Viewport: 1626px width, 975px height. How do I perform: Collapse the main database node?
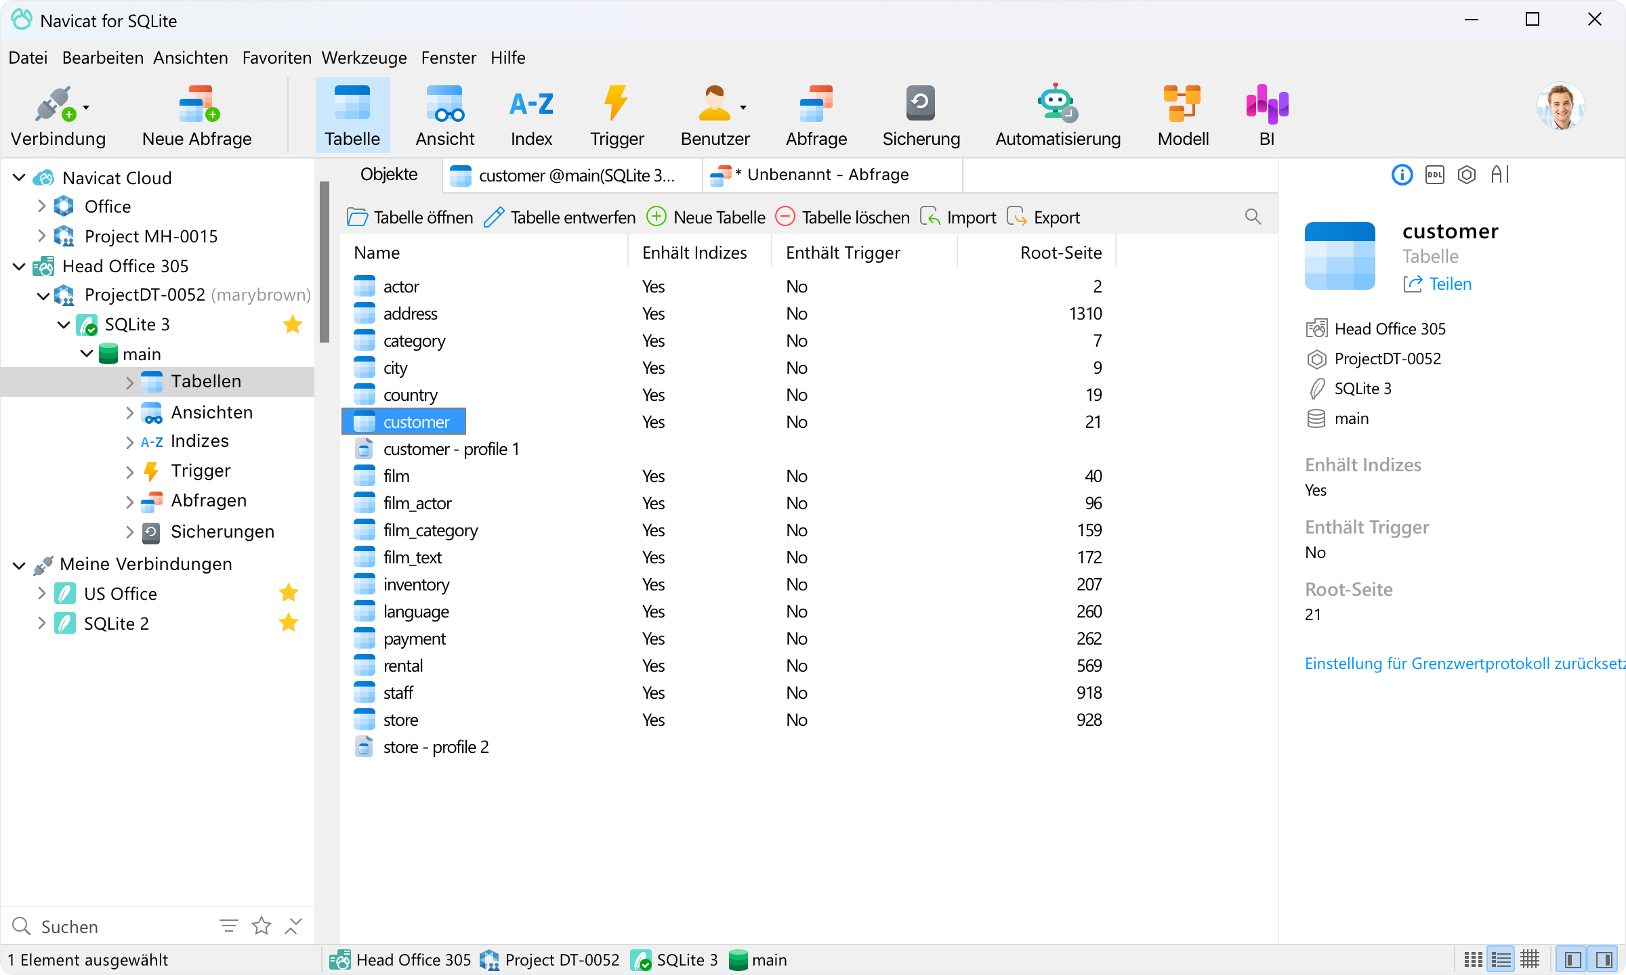pyautogui.click(x=87, y=353)
